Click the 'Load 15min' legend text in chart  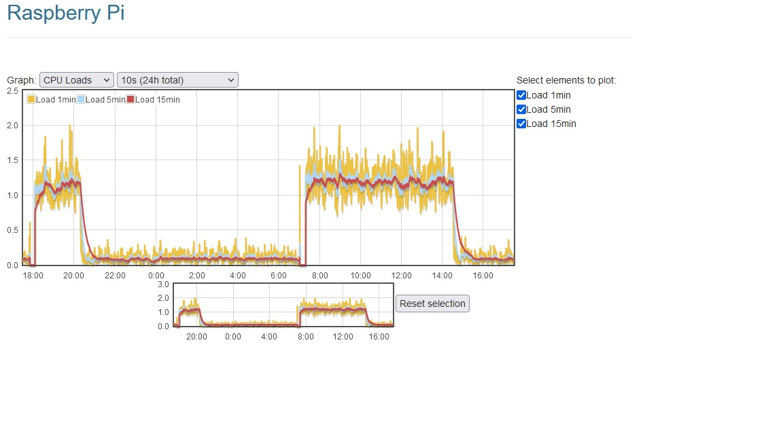click(x=157, y=100)
